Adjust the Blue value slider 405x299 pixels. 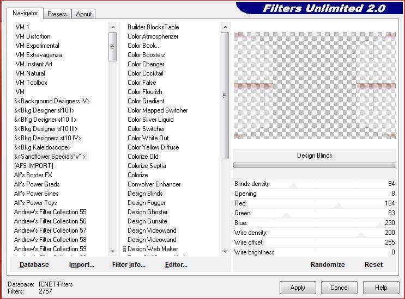[x=315, y=223]
